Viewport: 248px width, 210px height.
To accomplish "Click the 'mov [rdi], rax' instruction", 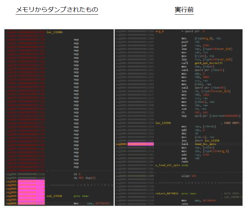I will [x=196, y=84].
